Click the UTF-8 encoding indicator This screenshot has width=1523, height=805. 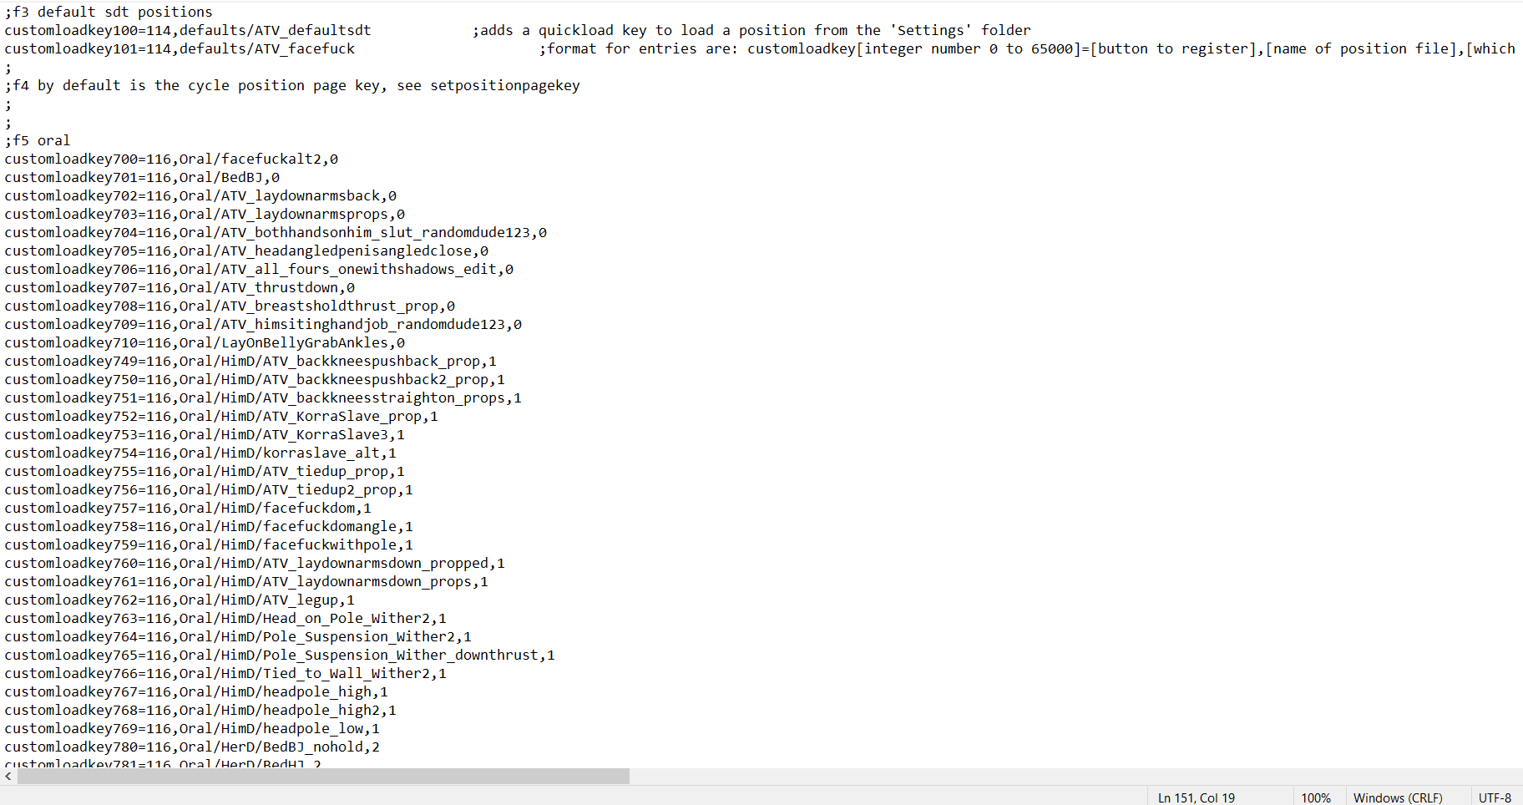point(1494,797)
